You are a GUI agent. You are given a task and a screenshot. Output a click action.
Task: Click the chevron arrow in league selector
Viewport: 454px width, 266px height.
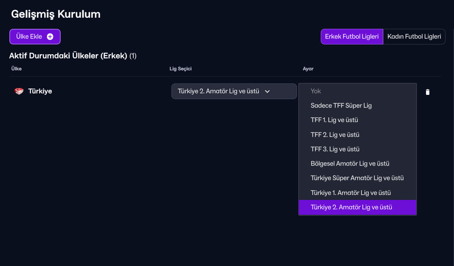tap(267, 91)
